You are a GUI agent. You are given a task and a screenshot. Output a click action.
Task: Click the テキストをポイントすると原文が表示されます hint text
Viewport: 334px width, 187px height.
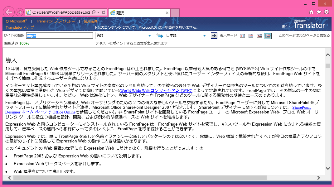point(131,43)
